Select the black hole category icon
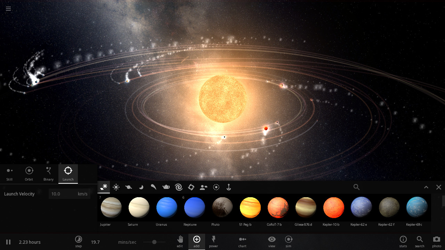Screen dimensions: 445x250 [191, 187]
